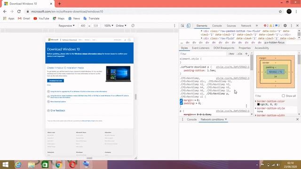Open DevTools customize kebab menu
This screenshot has width=301, height=169.
coord(292,25)
